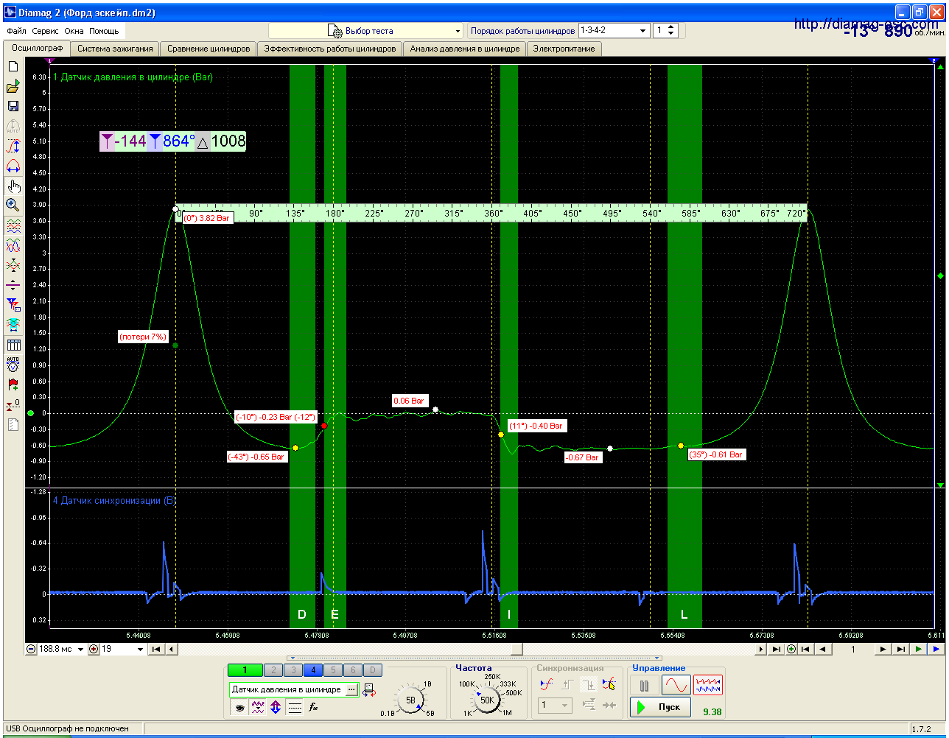Viewport: 949px width, 738px height.
Task: Click the red curve with vertical arrow icon
Action: pyautogui.click(x=13, y=146)
